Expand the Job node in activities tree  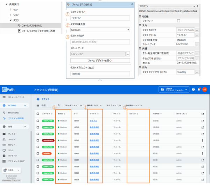click(10, 15)
